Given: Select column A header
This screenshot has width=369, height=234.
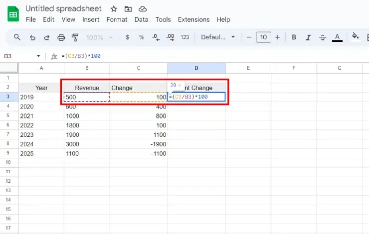Looking at the screenshot, I should [x=41, y=68].
